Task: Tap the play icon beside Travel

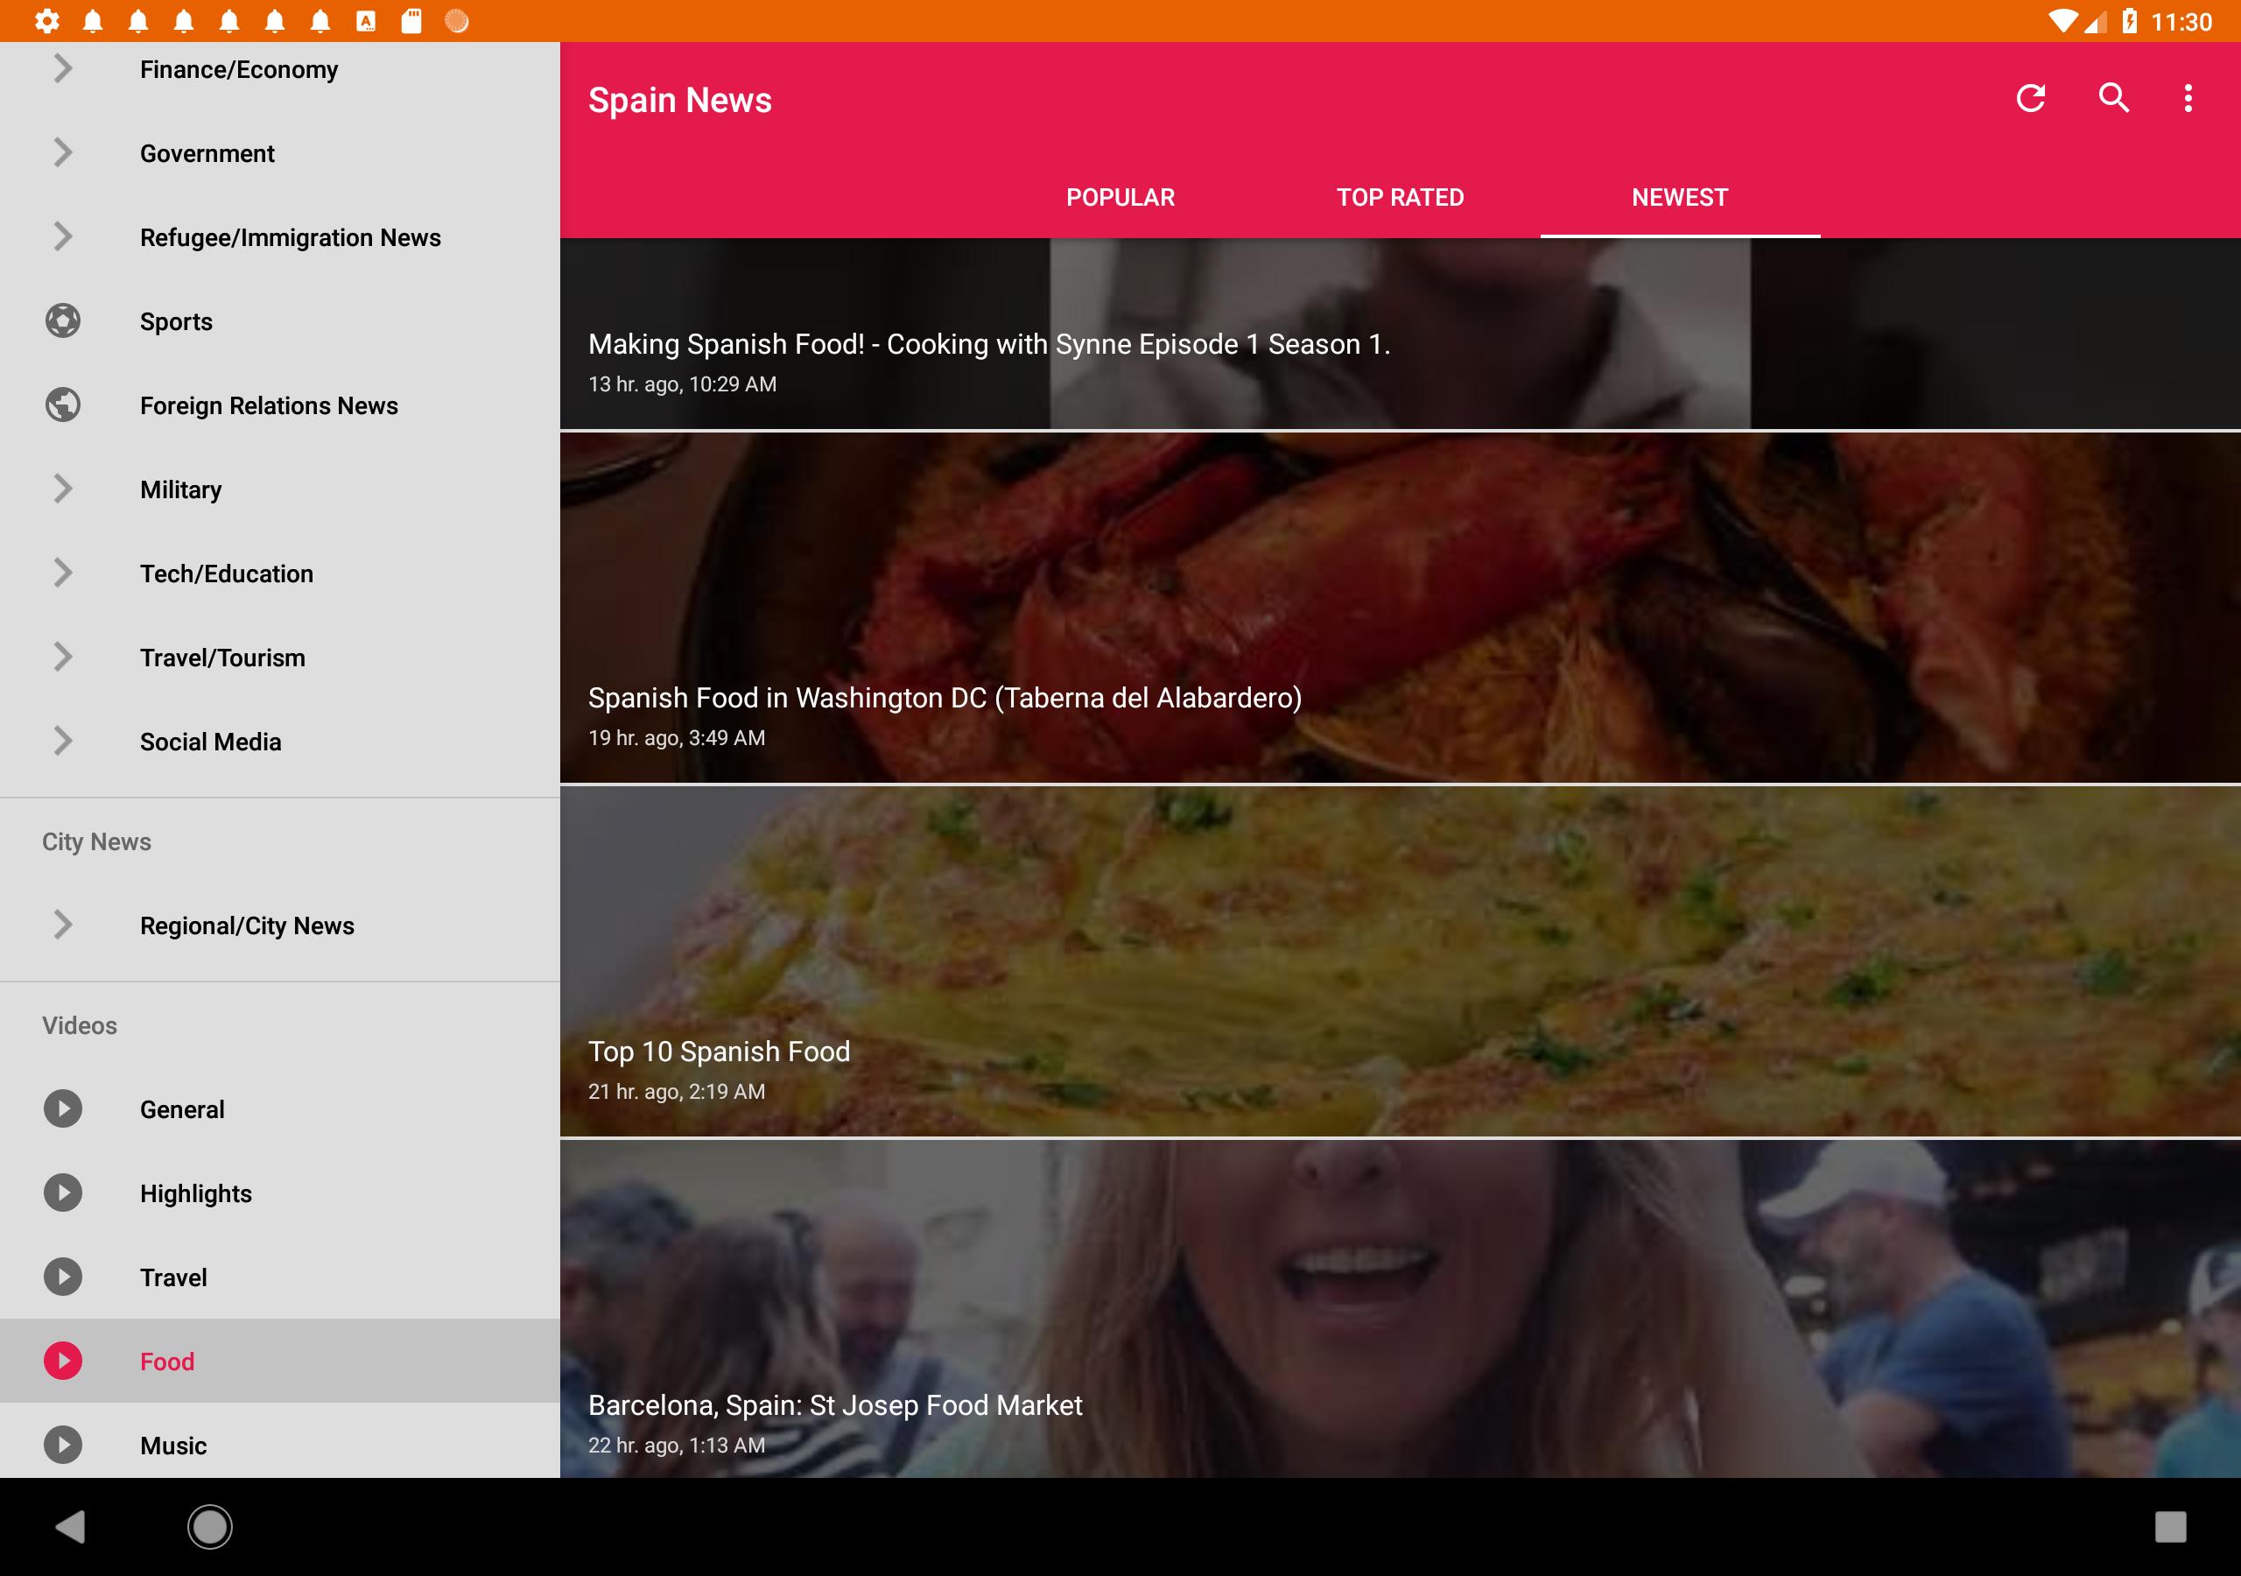Action: (62, 1277)
